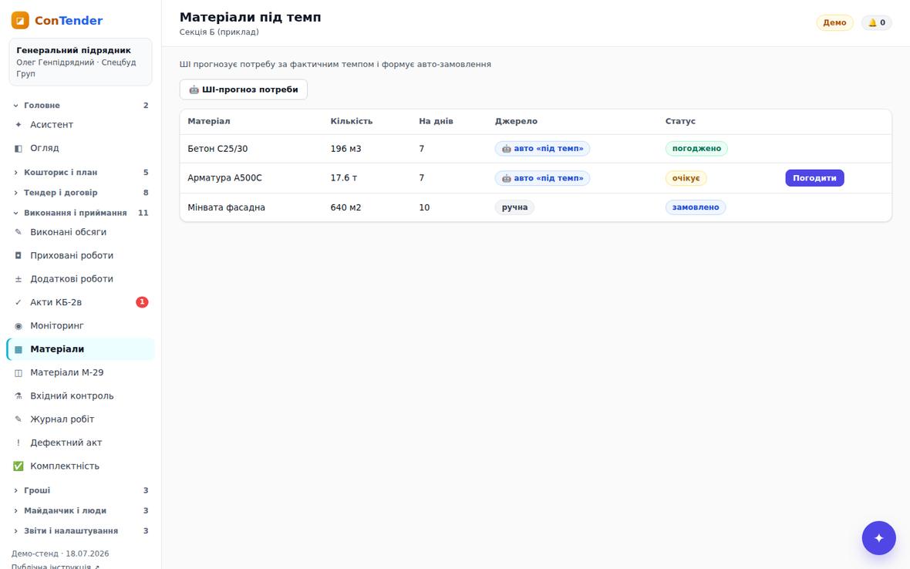Image resolution: width=910 pixels, height=569 pixels.
Task: Click the Дефектний акт exclamation icon
Action: tap(18, 443)
